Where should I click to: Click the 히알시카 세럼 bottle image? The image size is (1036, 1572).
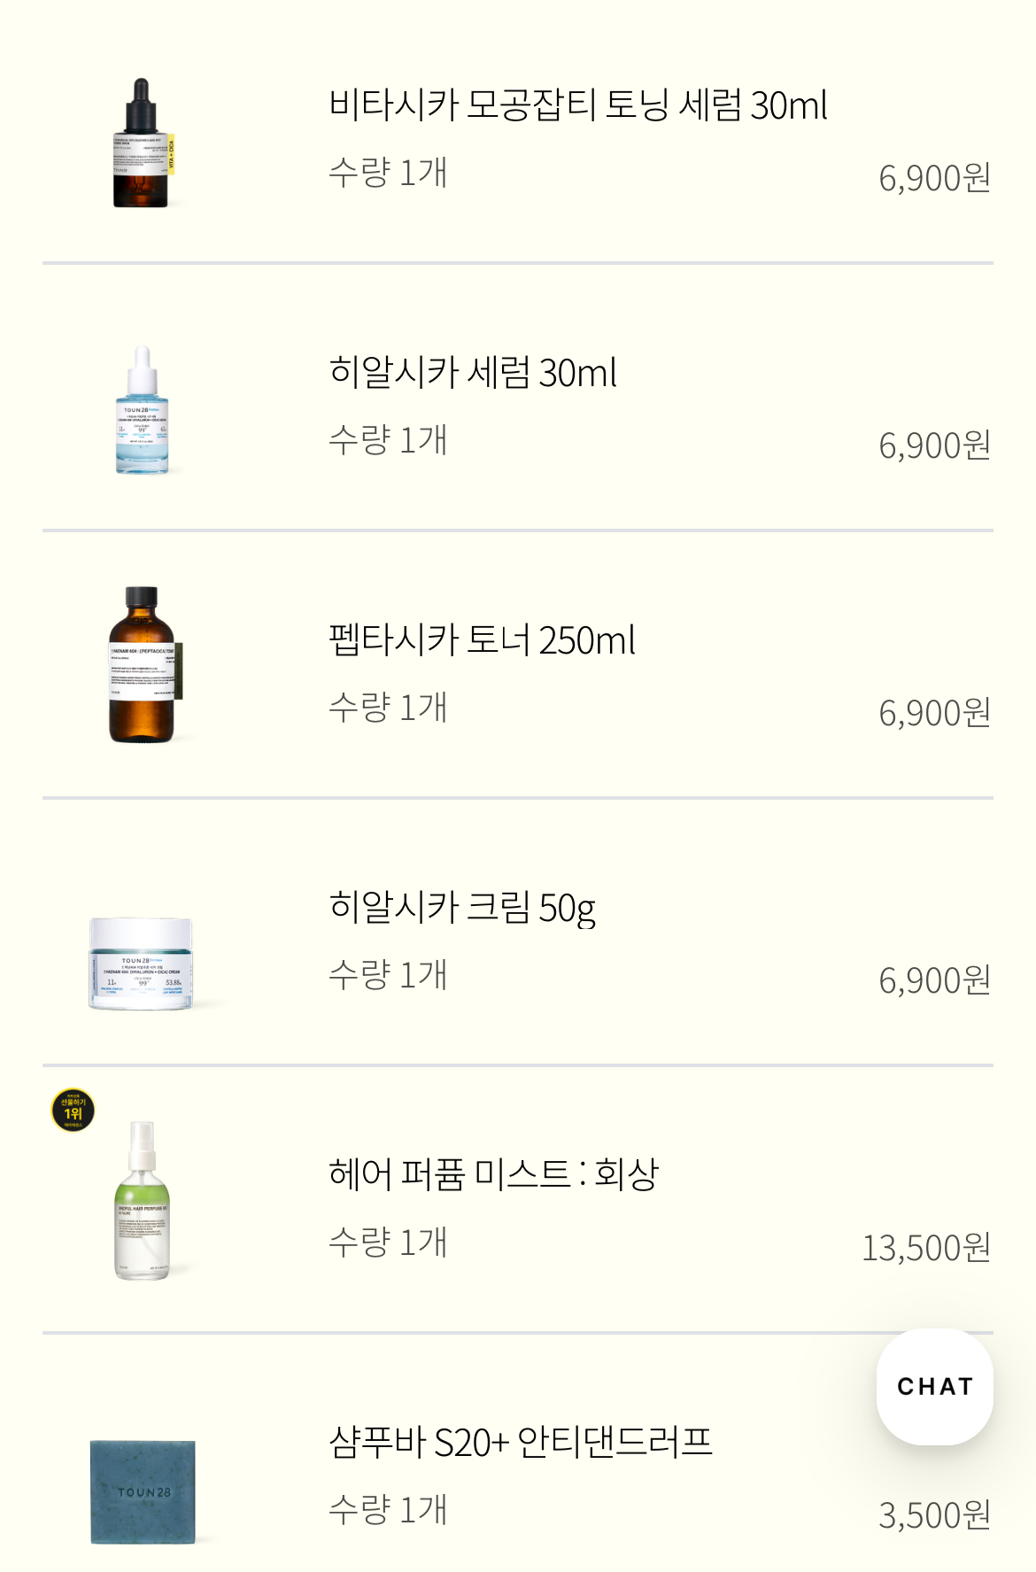point(142,410)
